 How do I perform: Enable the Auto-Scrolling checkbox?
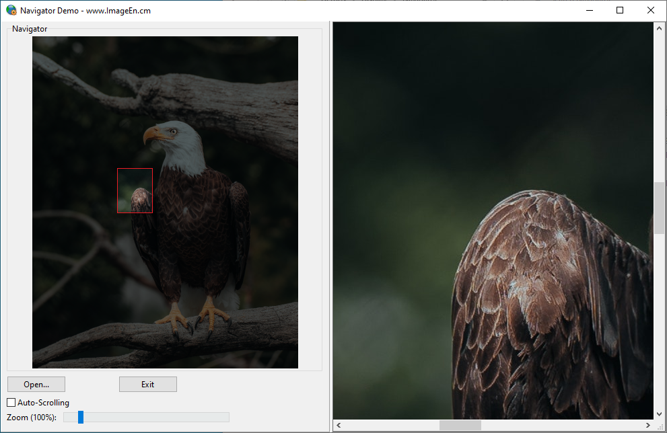11,402
